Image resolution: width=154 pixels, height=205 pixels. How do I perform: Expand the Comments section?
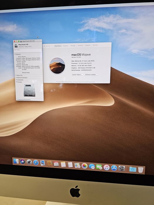point(16,80)
